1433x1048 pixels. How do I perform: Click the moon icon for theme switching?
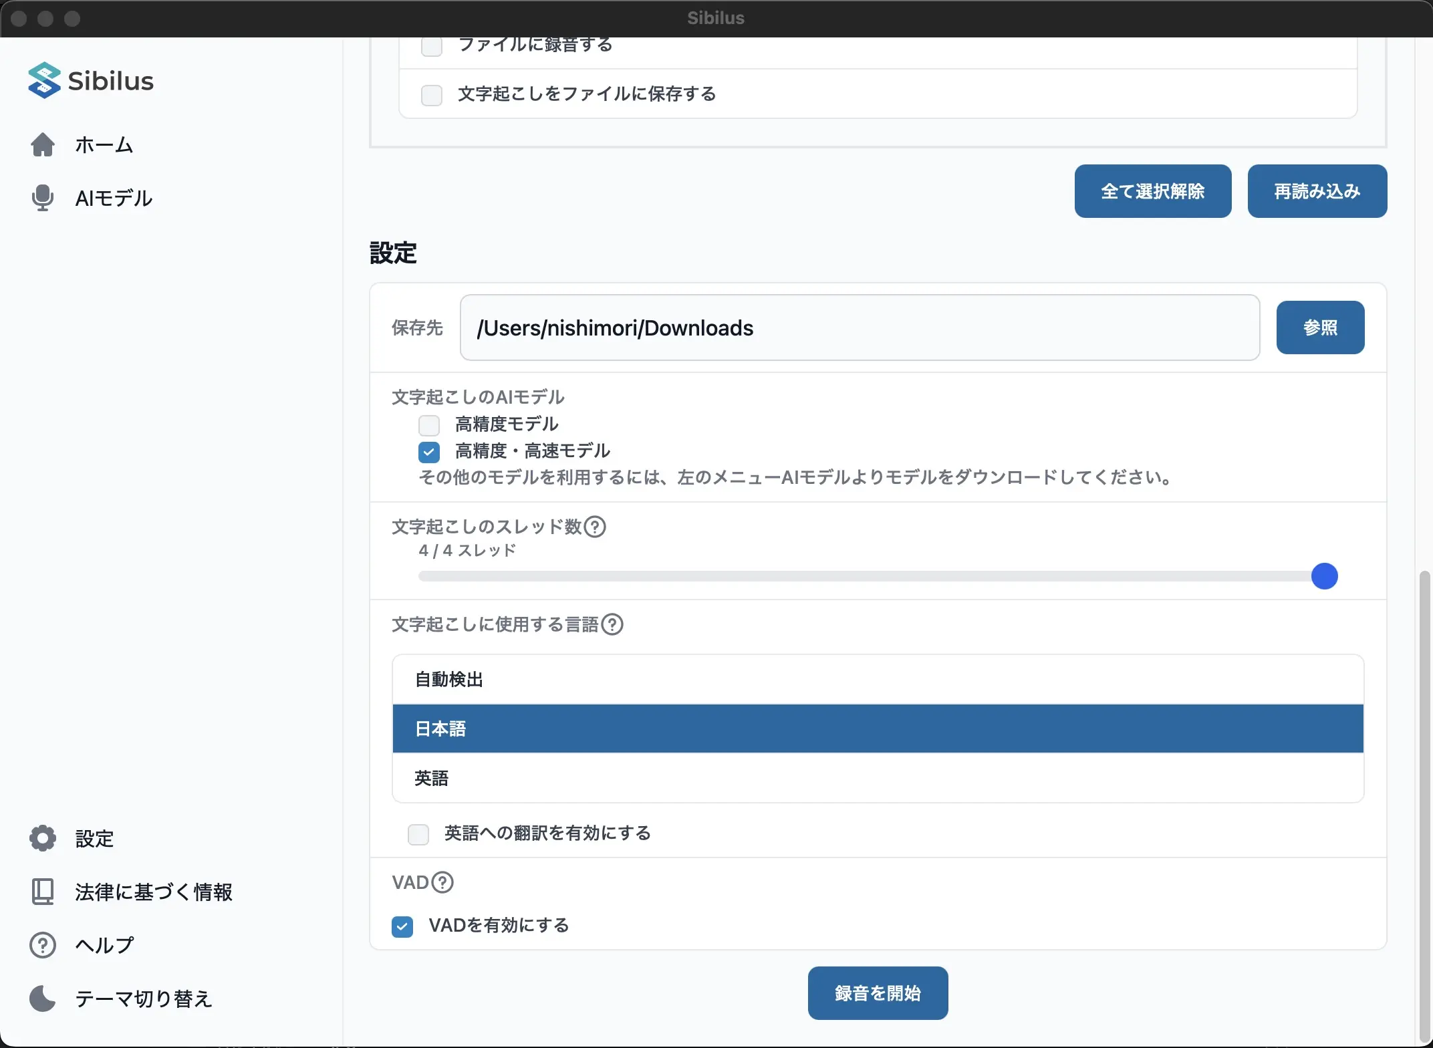[43, 999]
